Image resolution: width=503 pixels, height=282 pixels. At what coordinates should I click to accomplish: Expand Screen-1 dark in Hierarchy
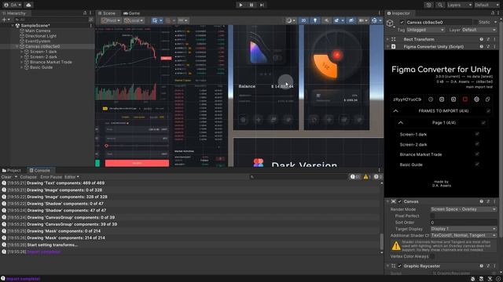pyautogui.click(x=22, y=52)
